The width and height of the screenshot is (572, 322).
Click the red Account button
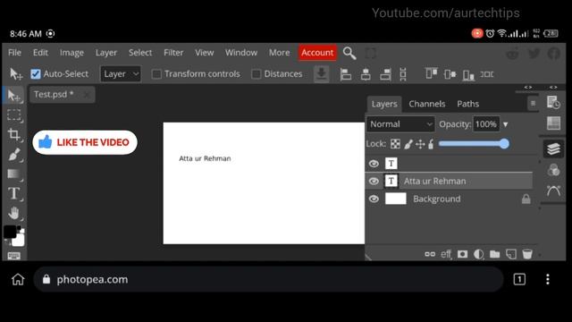317,53
